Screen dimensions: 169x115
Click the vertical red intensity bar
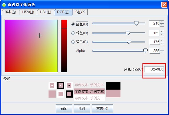64,46
